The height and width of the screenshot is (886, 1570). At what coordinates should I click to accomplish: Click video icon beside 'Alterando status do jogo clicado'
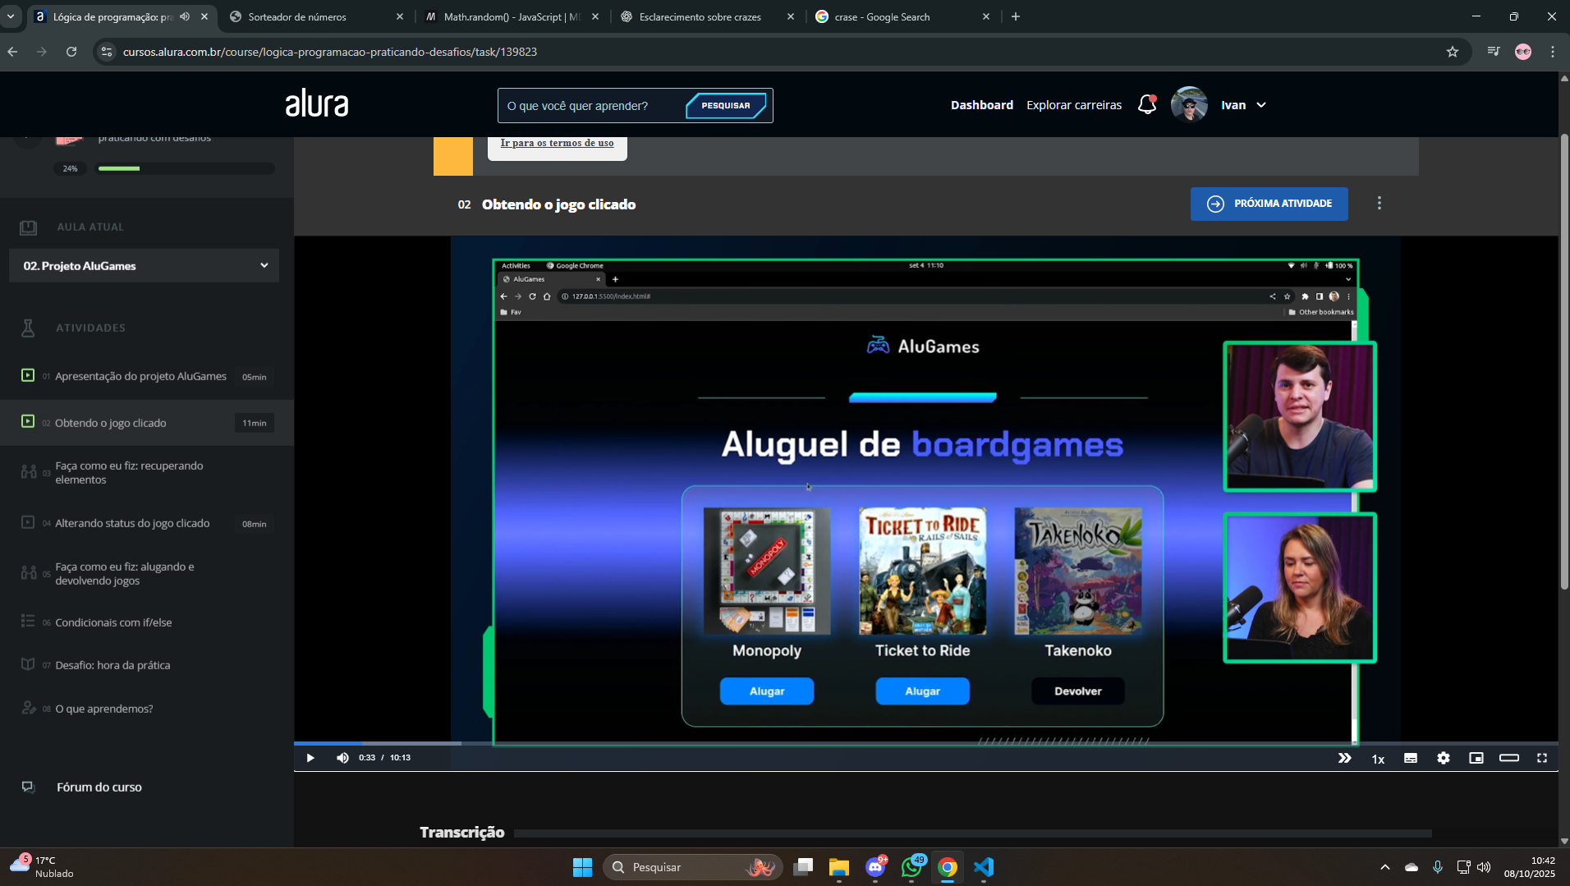coord(28,522)
